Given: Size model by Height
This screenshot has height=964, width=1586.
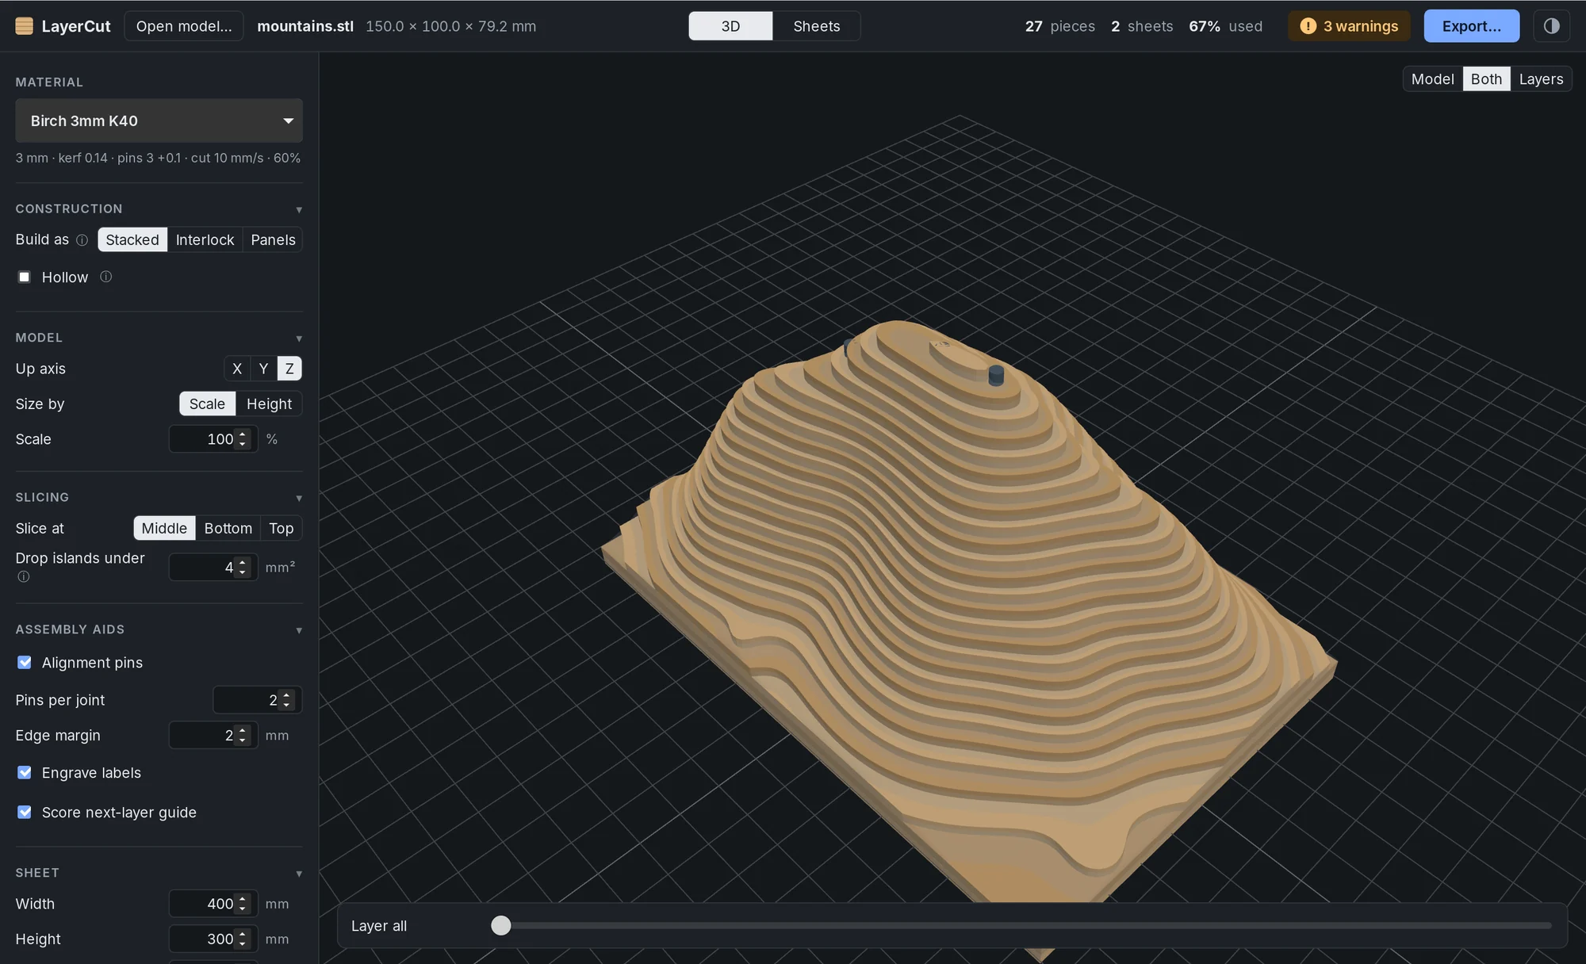Looking at the screenshot, I should (x=269, y=404).
